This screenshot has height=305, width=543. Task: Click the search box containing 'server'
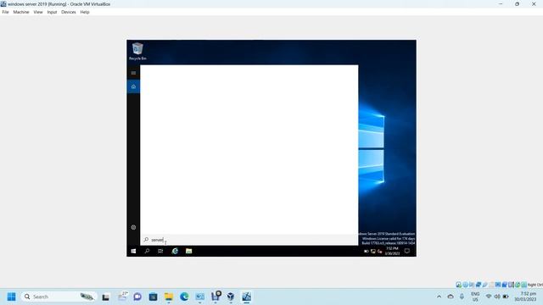[249, 240]
